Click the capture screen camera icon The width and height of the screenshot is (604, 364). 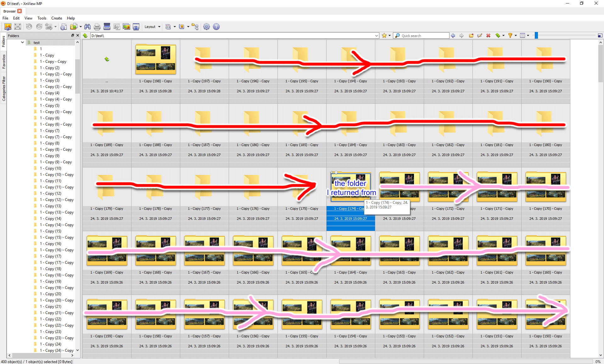[136, 27]
